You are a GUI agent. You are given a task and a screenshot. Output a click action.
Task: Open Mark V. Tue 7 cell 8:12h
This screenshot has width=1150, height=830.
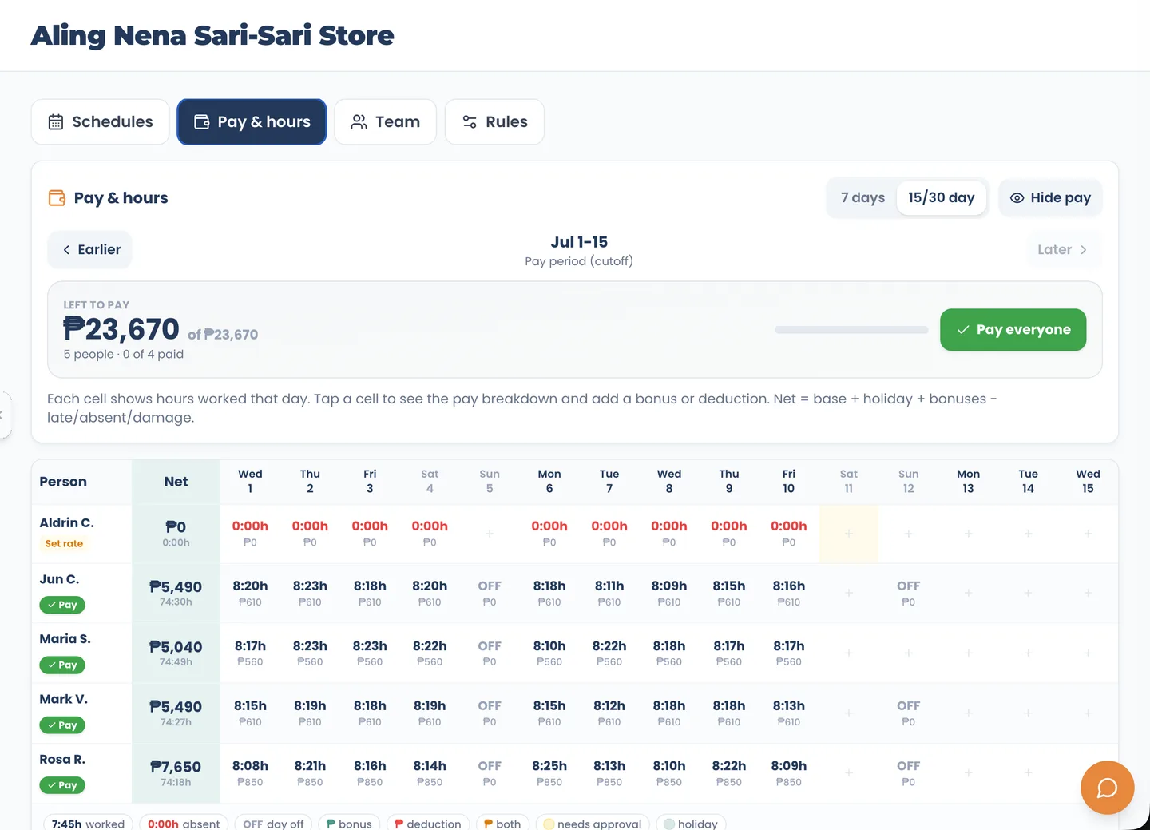click(x=609, y=713)
